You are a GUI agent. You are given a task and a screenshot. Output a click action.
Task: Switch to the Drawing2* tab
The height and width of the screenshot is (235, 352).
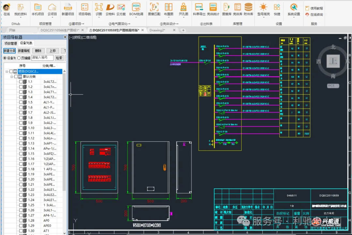[157, 30]
